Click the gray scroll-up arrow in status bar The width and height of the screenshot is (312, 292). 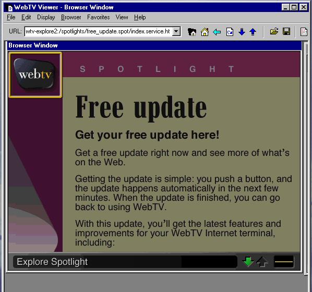point(262,262)
